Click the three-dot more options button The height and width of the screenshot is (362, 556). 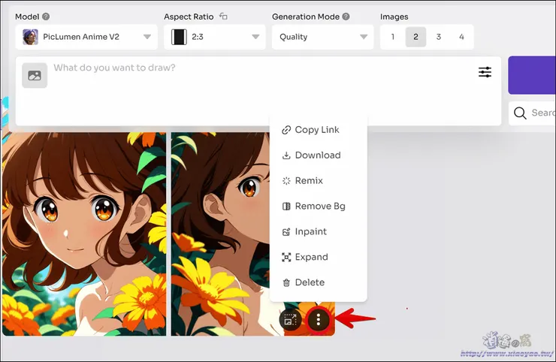(319, 320)
